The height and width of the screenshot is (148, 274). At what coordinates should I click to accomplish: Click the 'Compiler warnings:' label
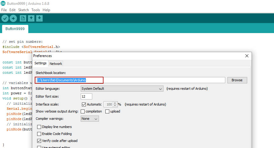(x=49, y=119)
